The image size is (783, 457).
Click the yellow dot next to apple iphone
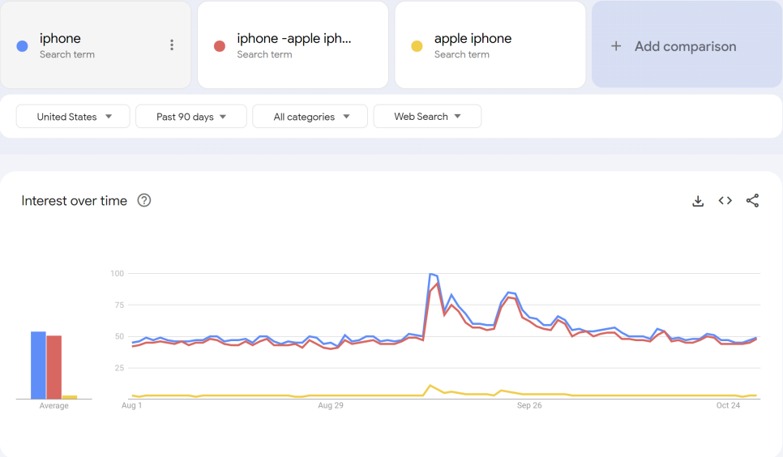417,46
